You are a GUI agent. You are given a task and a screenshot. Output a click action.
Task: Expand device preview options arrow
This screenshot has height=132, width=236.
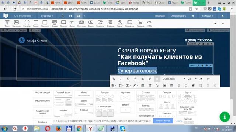tap(84, 16)
